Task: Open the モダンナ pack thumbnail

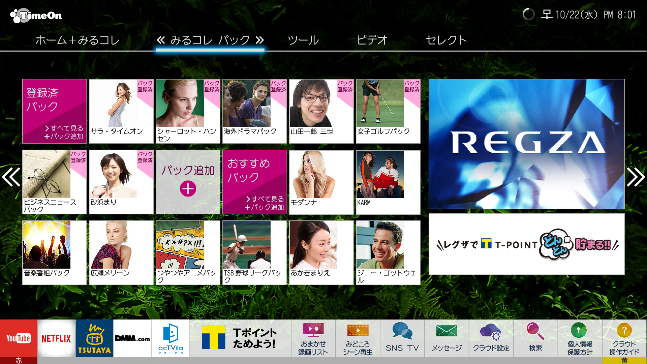Action: [x=321, y=182]
